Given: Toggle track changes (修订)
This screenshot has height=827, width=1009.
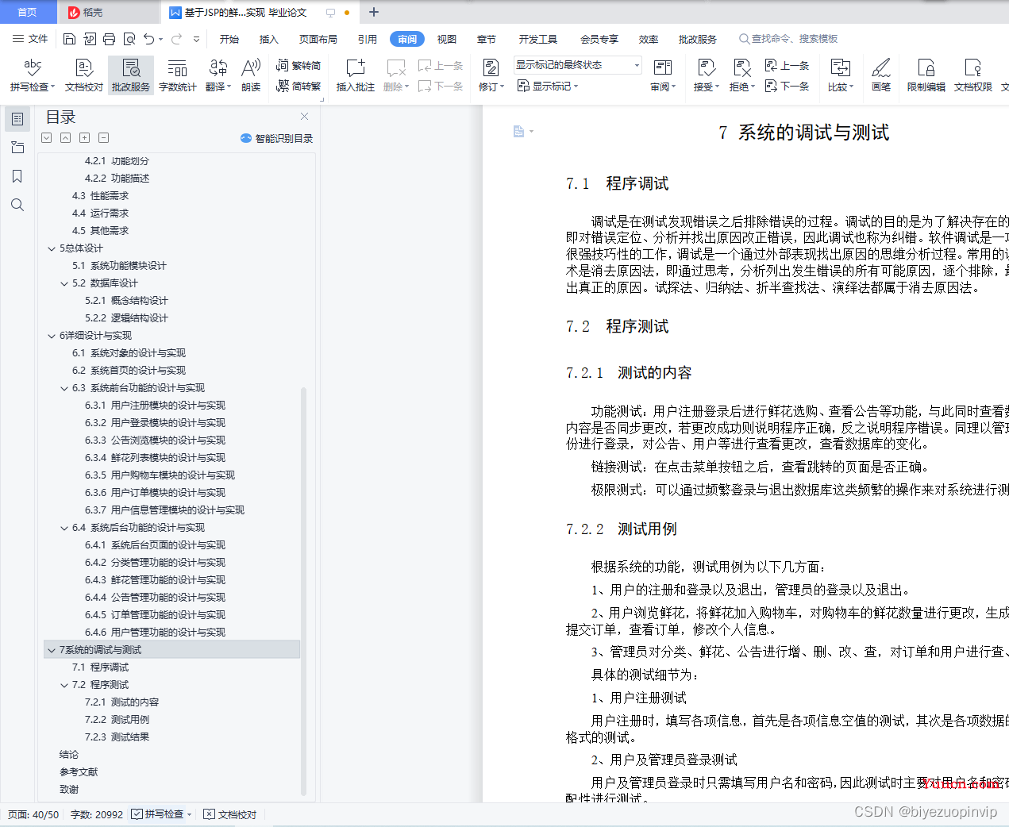Looking at the screenshot, I should (491, 75).
